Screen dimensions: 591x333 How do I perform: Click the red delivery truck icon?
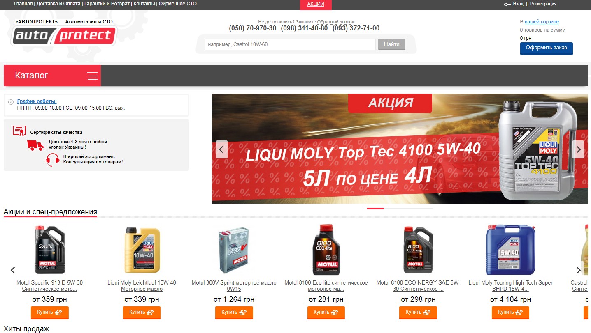pos(36,145)
